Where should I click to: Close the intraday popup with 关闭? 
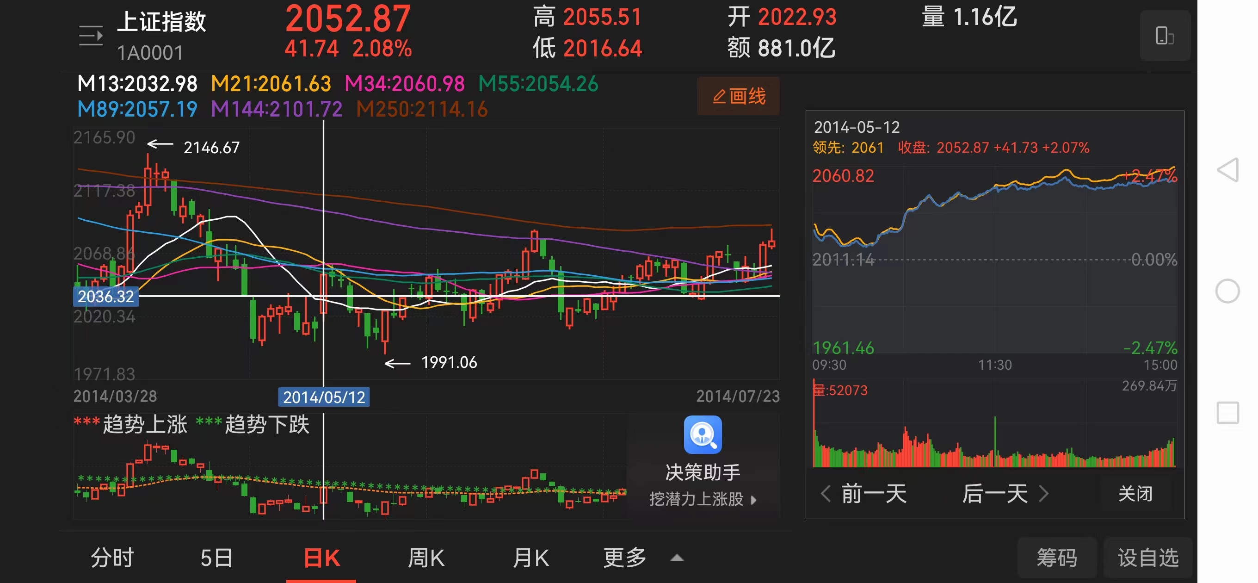(1134, 494)
